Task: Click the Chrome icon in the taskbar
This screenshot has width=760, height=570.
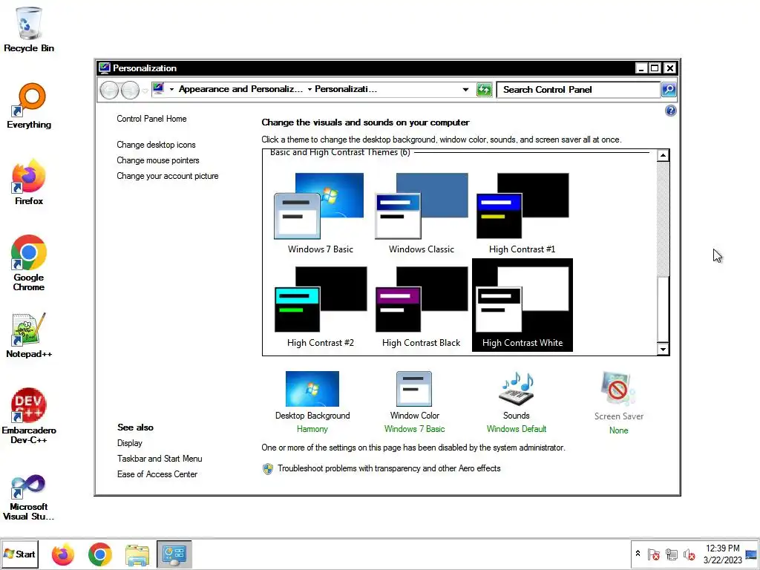Action: [x=100, y=554]
